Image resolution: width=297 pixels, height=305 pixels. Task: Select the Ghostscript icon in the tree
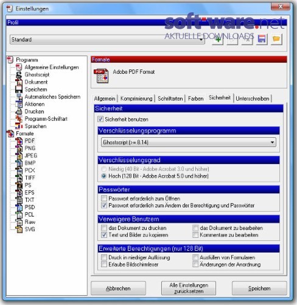pos(19,74)
